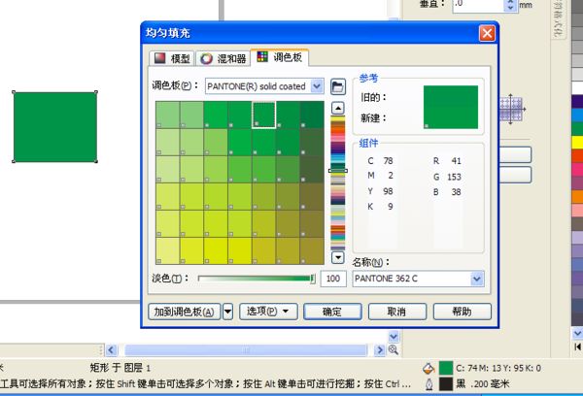
Task: Pick the pale yellow swatch in the bottom-left grid corner
Action: point(167,250)
